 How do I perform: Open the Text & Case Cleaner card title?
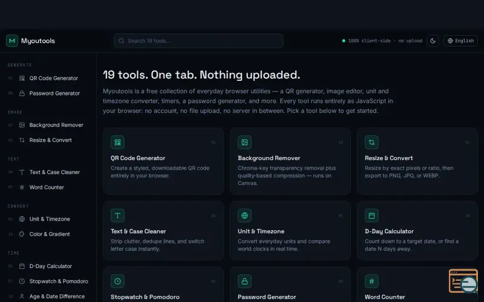[139, 231]
